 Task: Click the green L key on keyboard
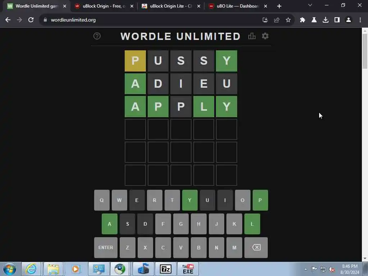(x=252, y=224)
